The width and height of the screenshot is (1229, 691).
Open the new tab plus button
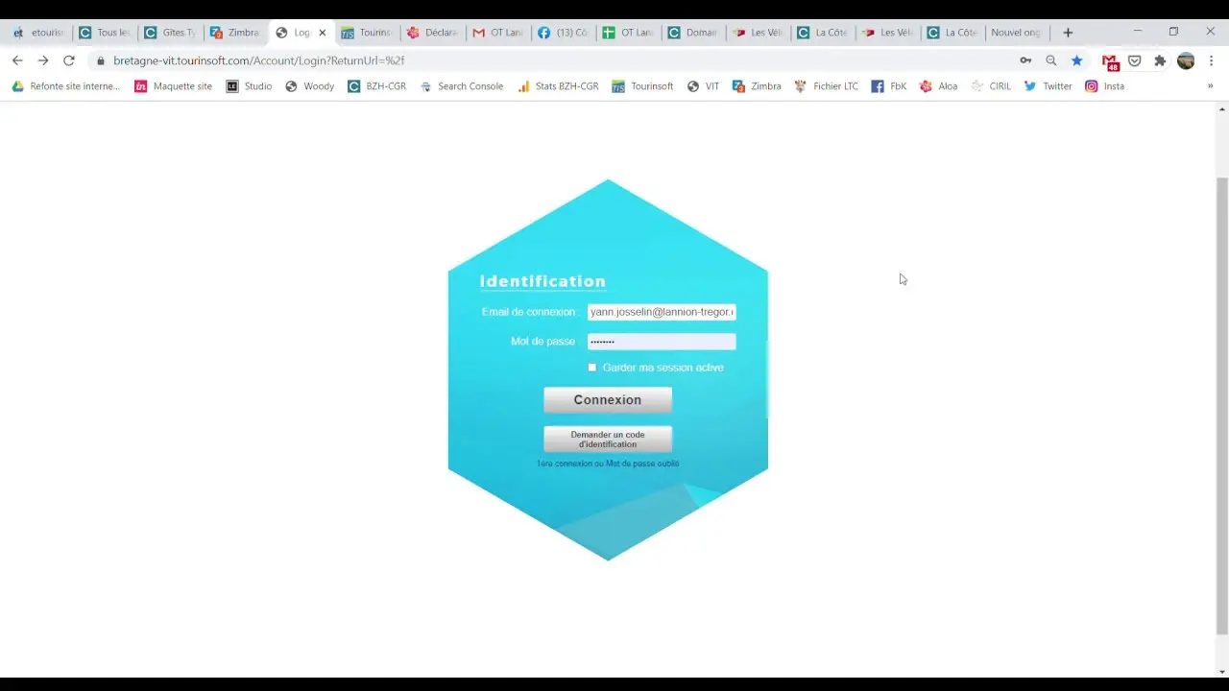pyautogui.click(x=1068, y=33)
